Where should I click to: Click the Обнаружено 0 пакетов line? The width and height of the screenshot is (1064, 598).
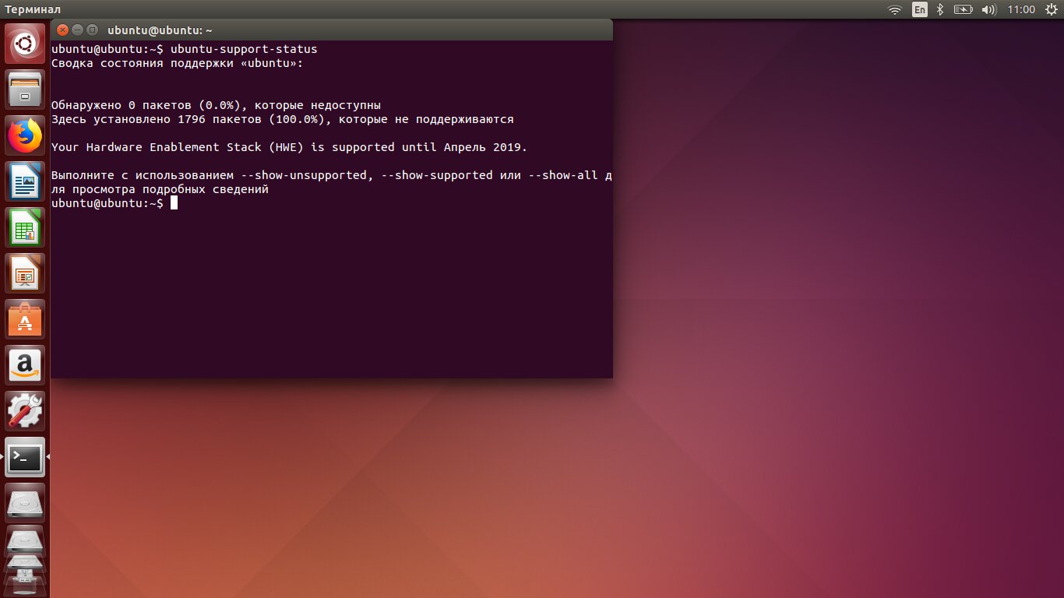click(216, 105)
